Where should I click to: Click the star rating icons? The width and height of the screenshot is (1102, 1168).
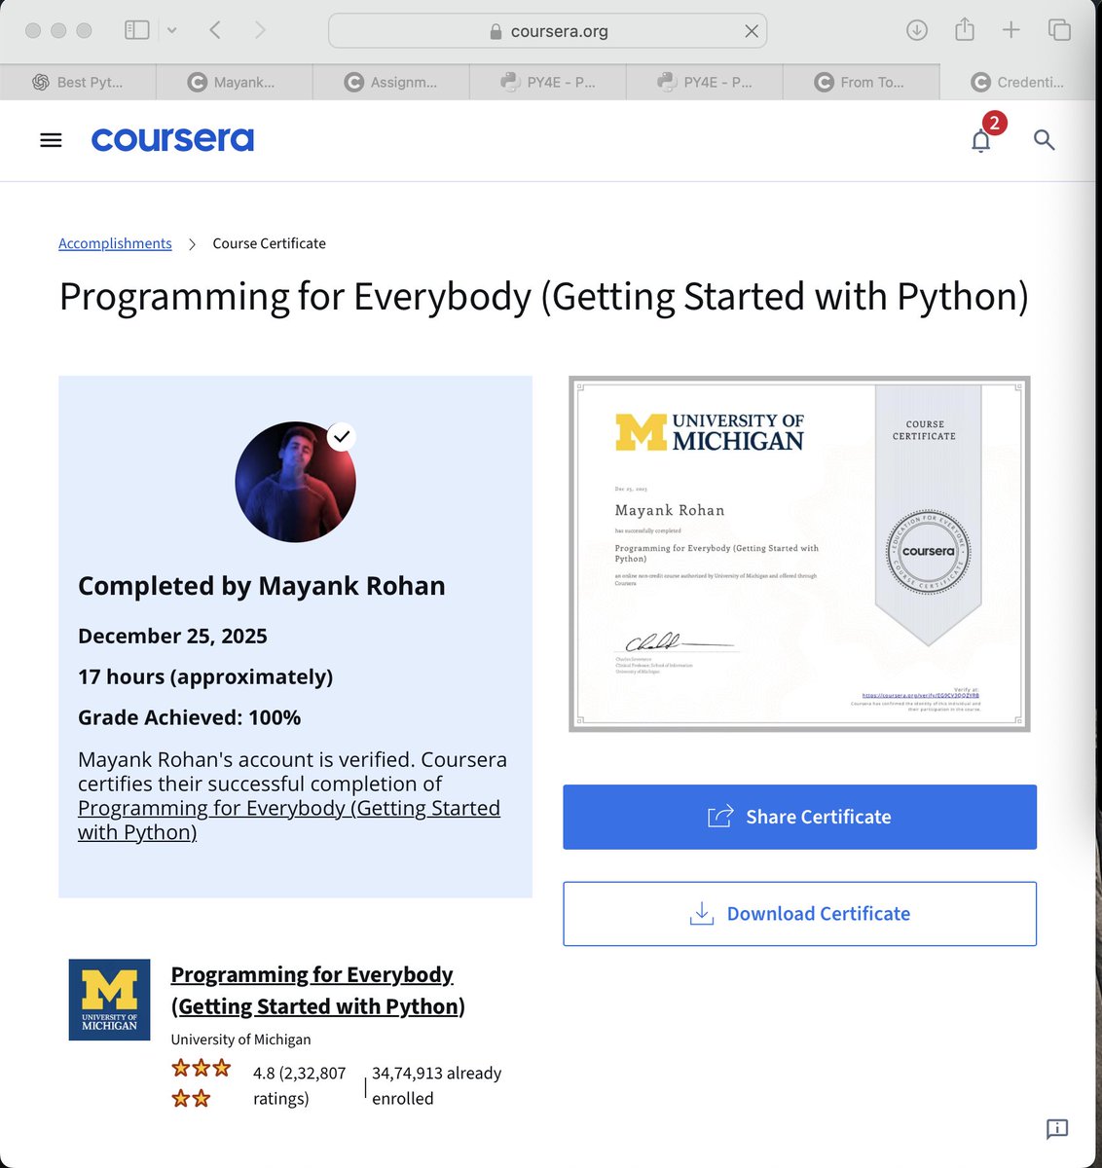point(202,1083)
